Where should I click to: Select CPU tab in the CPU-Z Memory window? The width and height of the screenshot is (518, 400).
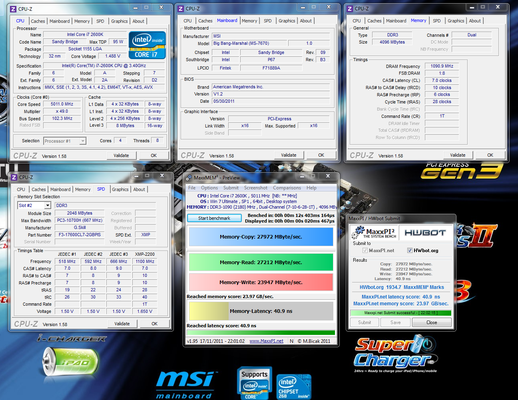pyautogui.click(x=357, y=21)
